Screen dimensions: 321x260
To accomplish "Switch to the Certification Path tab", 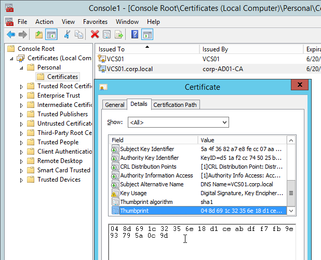I will point(175,105).
